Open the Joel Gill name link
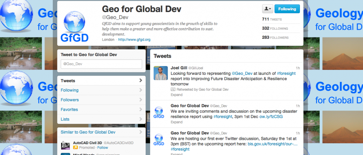The height and width of the screenshot is (155, 363). coord(179,68)
